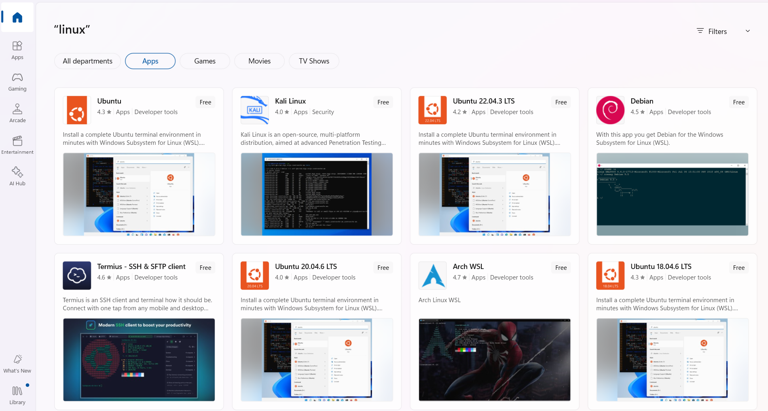Viewport: 768px width, 411px height.
Task: Click the Termius cloud logo icon
Action: tap(77, 275)
